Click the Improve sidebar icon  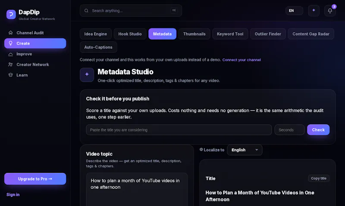click(10, 54)
